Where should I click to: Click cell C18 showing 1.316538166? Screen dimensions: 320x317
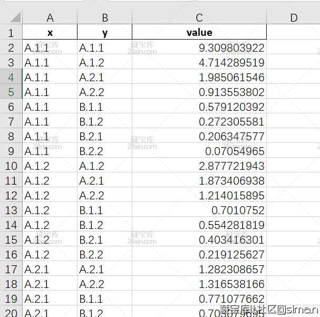(199, 284)
